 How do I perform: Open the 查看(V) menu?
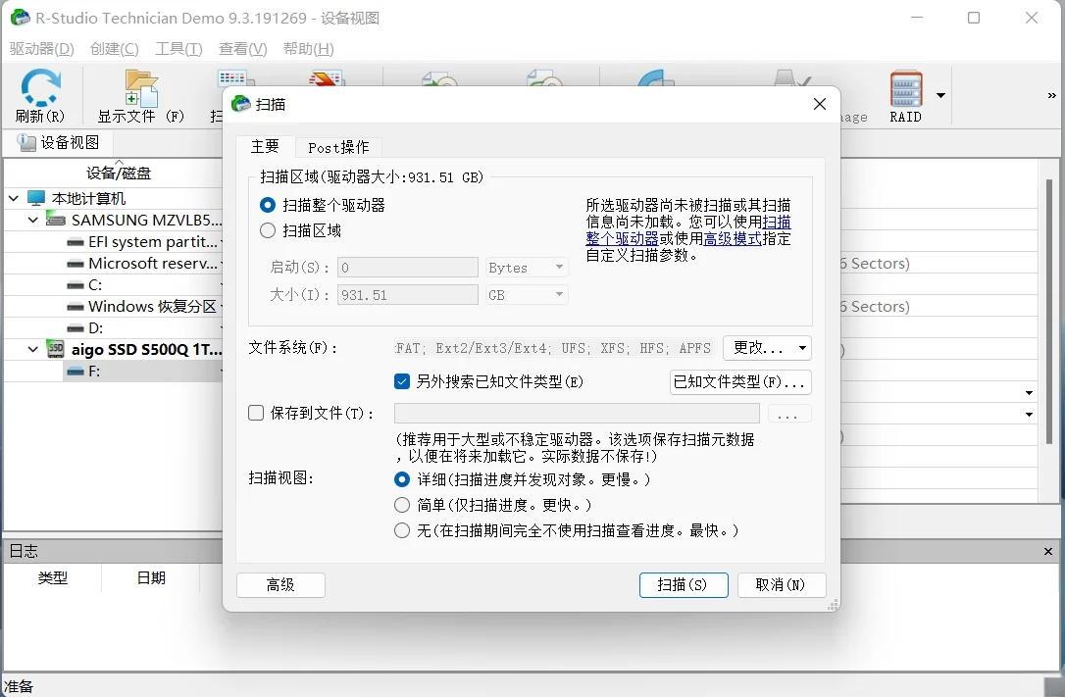point(242,49)
